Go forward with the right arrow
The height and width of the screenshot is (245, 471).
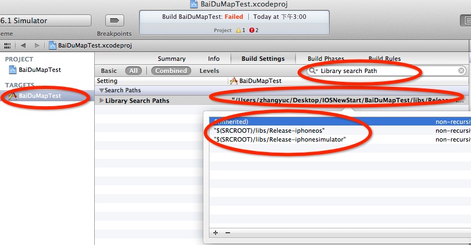(37, 45)
